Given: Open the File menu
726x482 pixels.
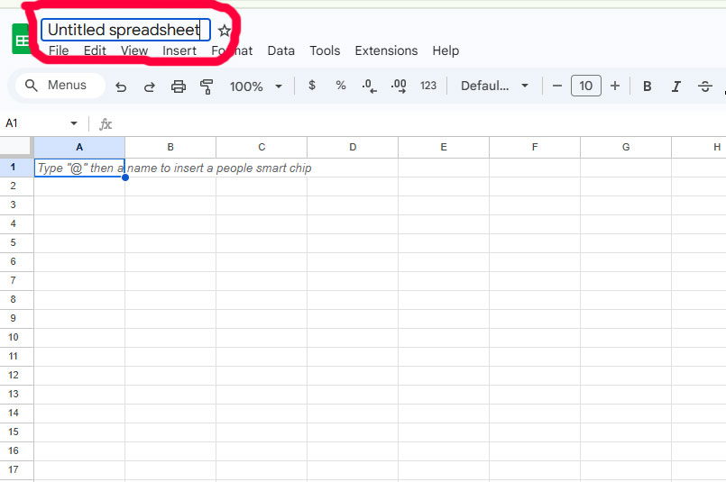Looking at the screenshot, I should (x=59, y=50).
